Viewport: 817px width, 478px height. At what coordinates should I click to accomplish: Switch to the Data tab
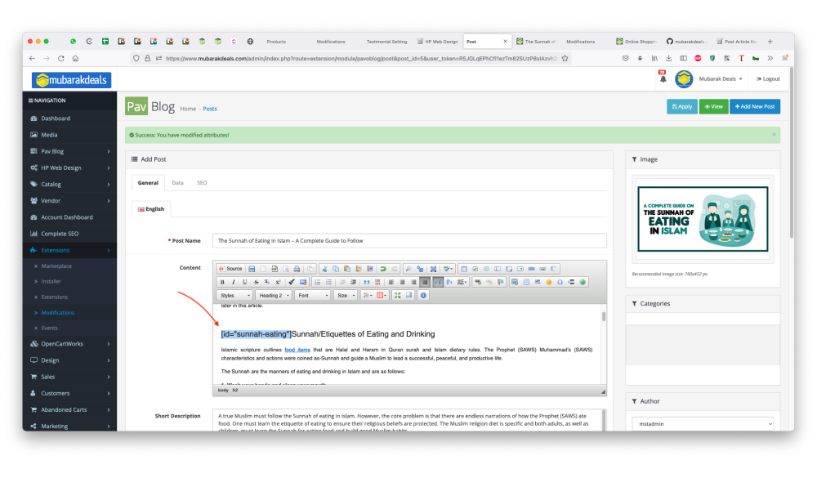coord(177,183)
